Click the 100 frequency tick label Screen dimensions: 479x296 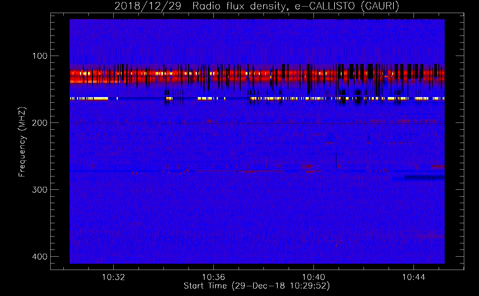[40, 56]
